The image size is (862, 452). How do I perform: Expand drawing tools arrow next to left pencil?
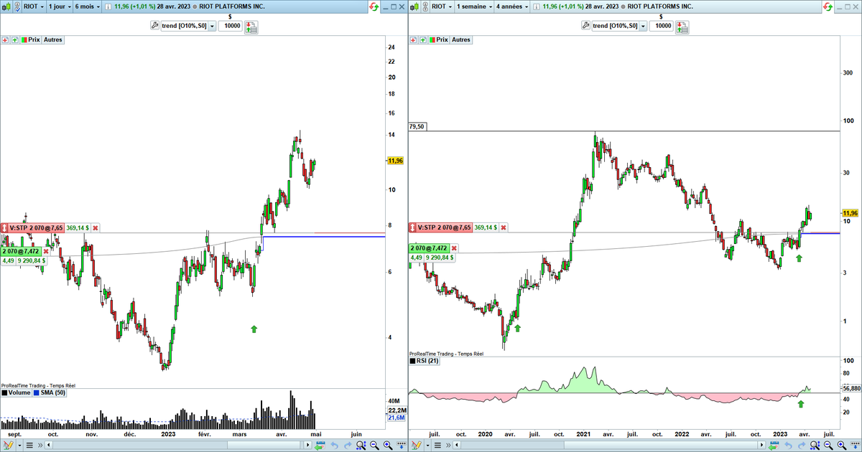19,445
